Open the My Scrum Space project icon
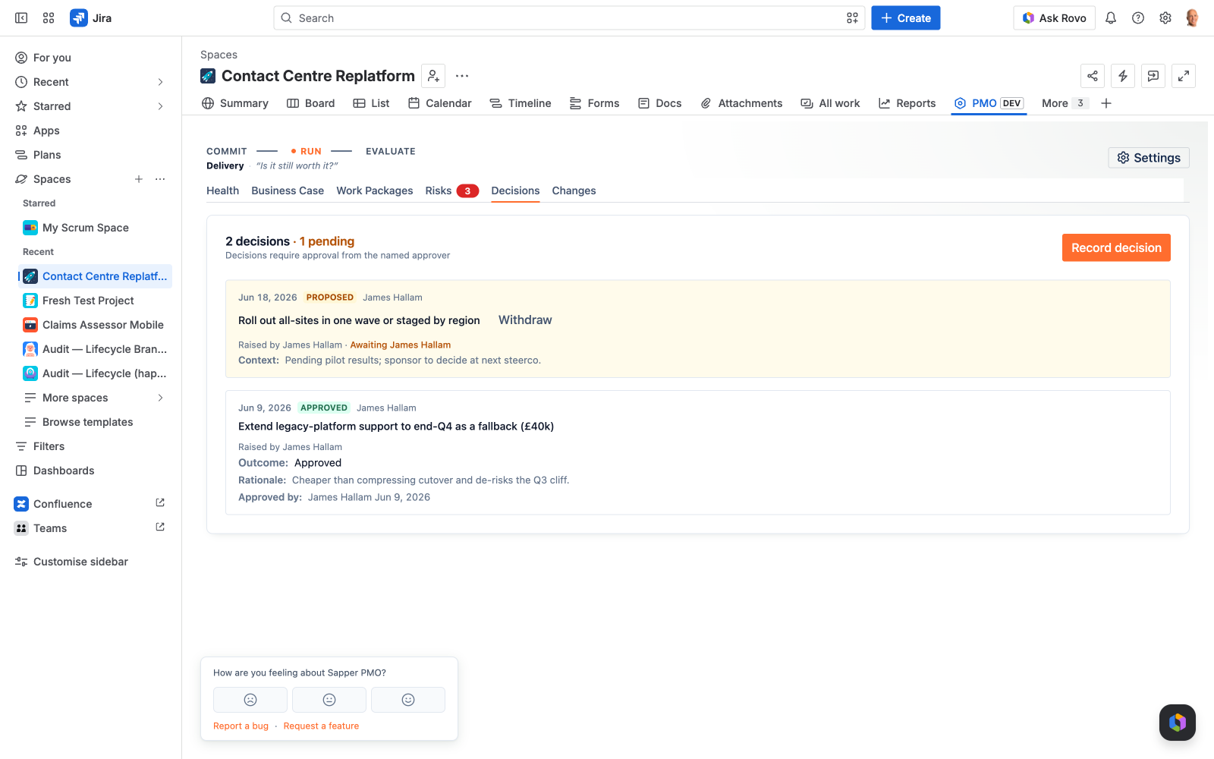This screenshot has height=759, width=1214. pyautogui.click(x=30, y=228)
